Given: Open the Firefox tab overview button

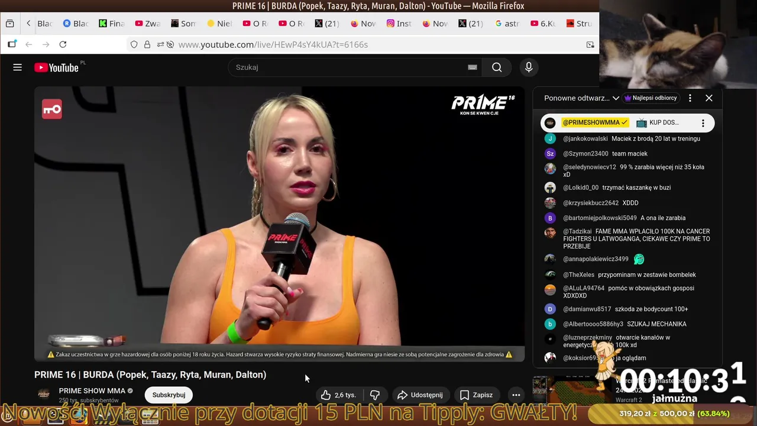Looking at the screenshot, I should (x=10, y=24).
